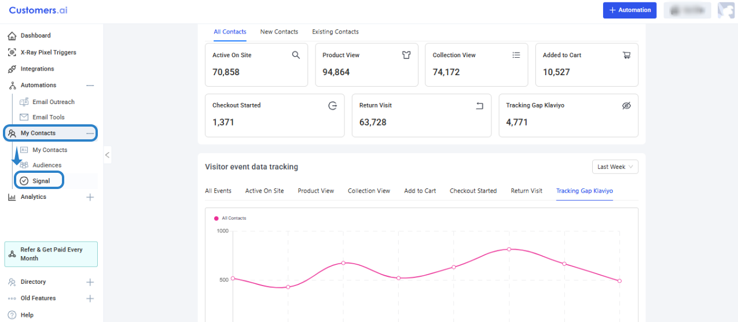Click the return arrow icon in Return Visit card
The image size is (738, 322).
click(479, 106)
